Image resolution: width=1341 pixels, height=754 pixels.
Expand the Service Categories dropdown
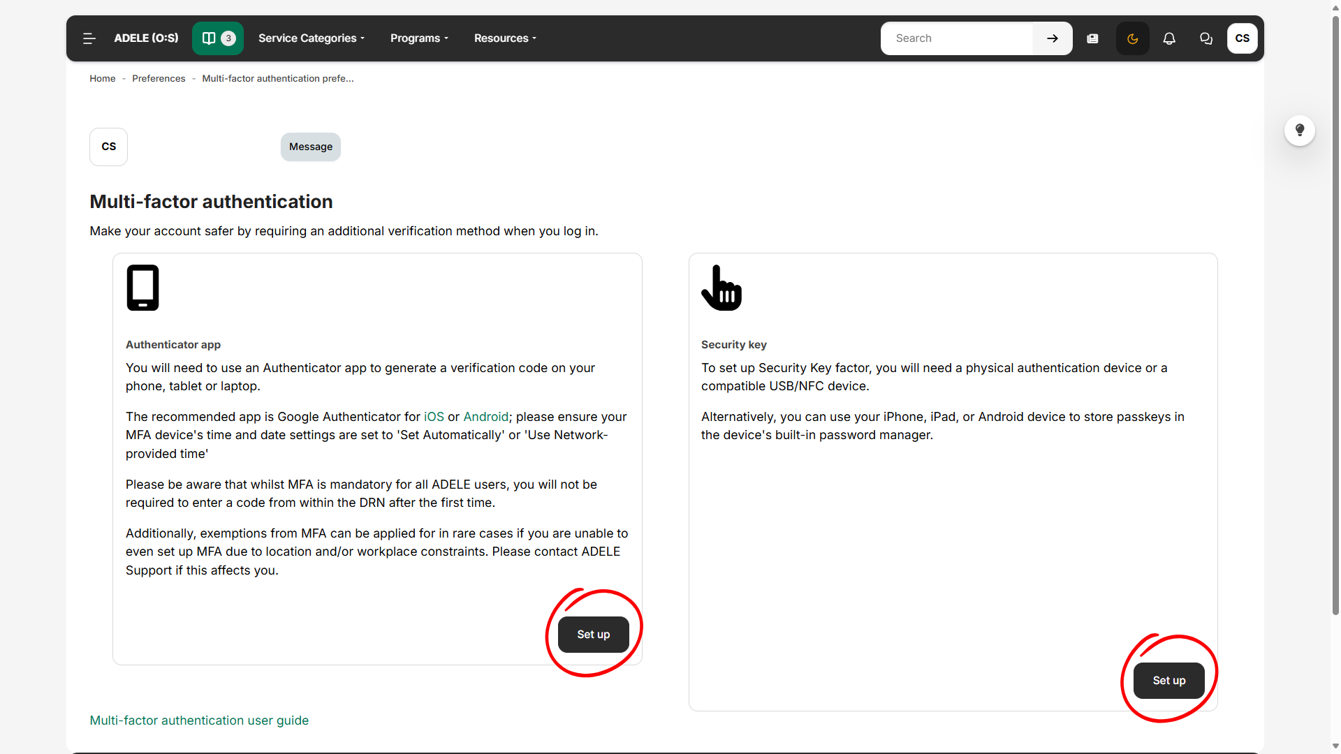point(312,38)
